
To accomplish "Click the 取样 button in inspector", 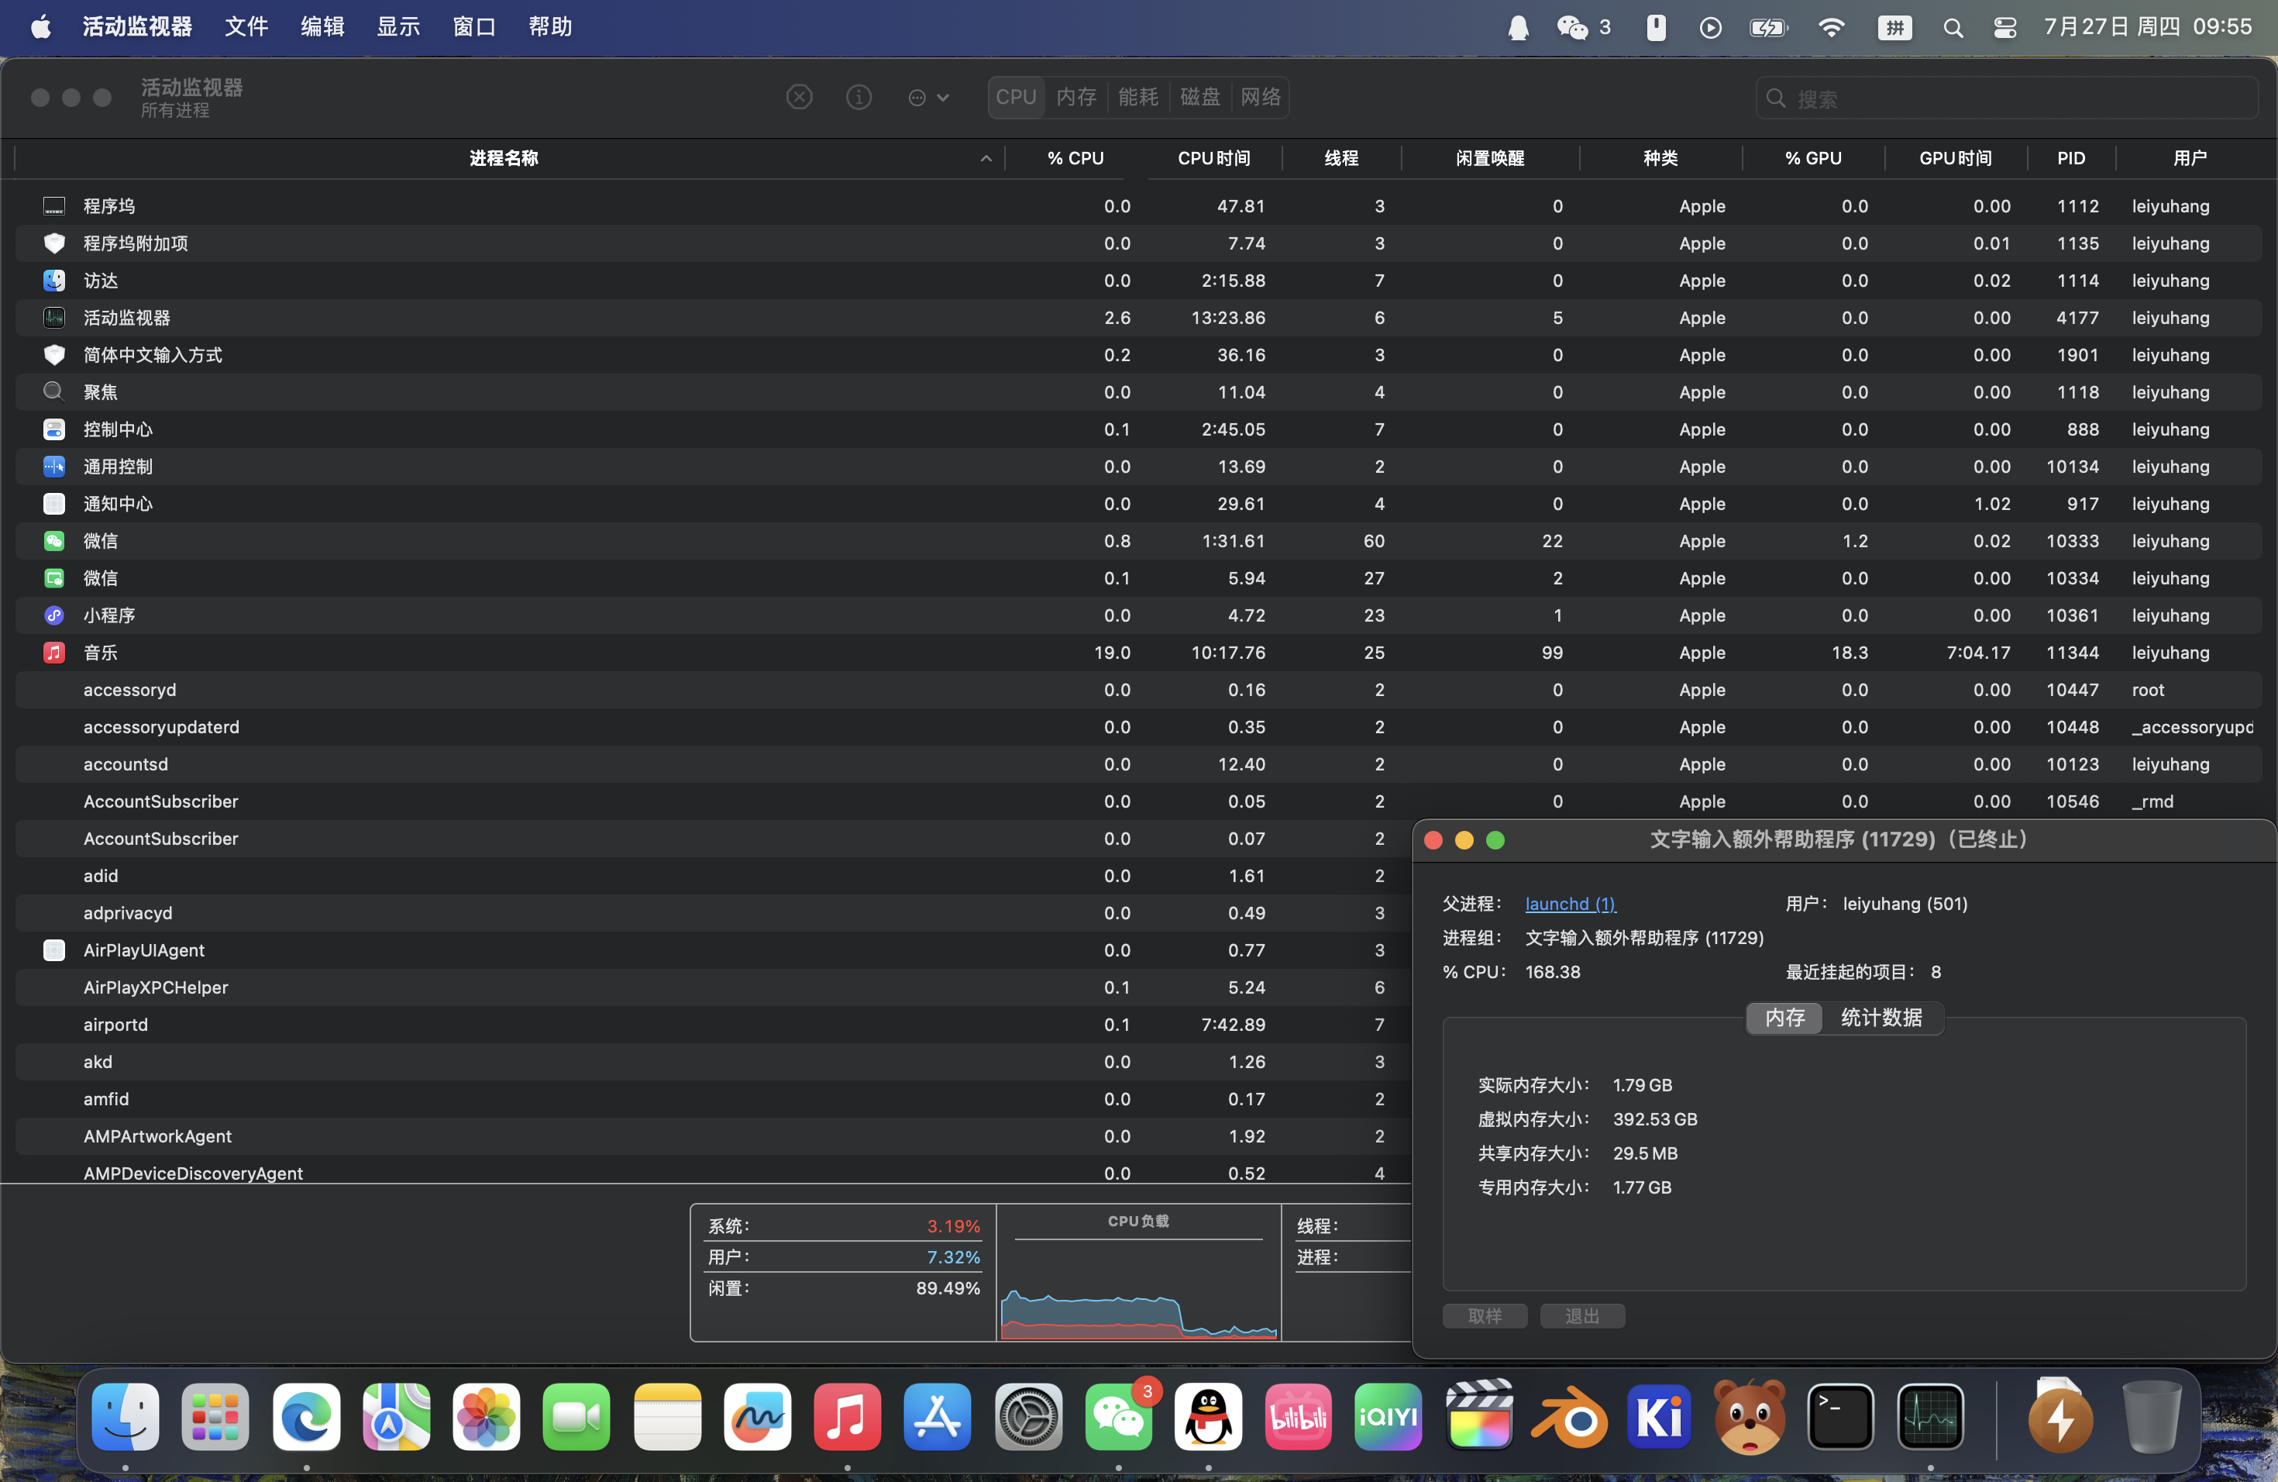I will coord(1484,1316).
